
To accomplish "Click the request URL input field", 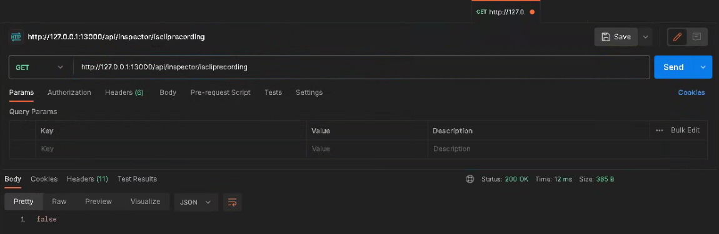I will 361,67.
